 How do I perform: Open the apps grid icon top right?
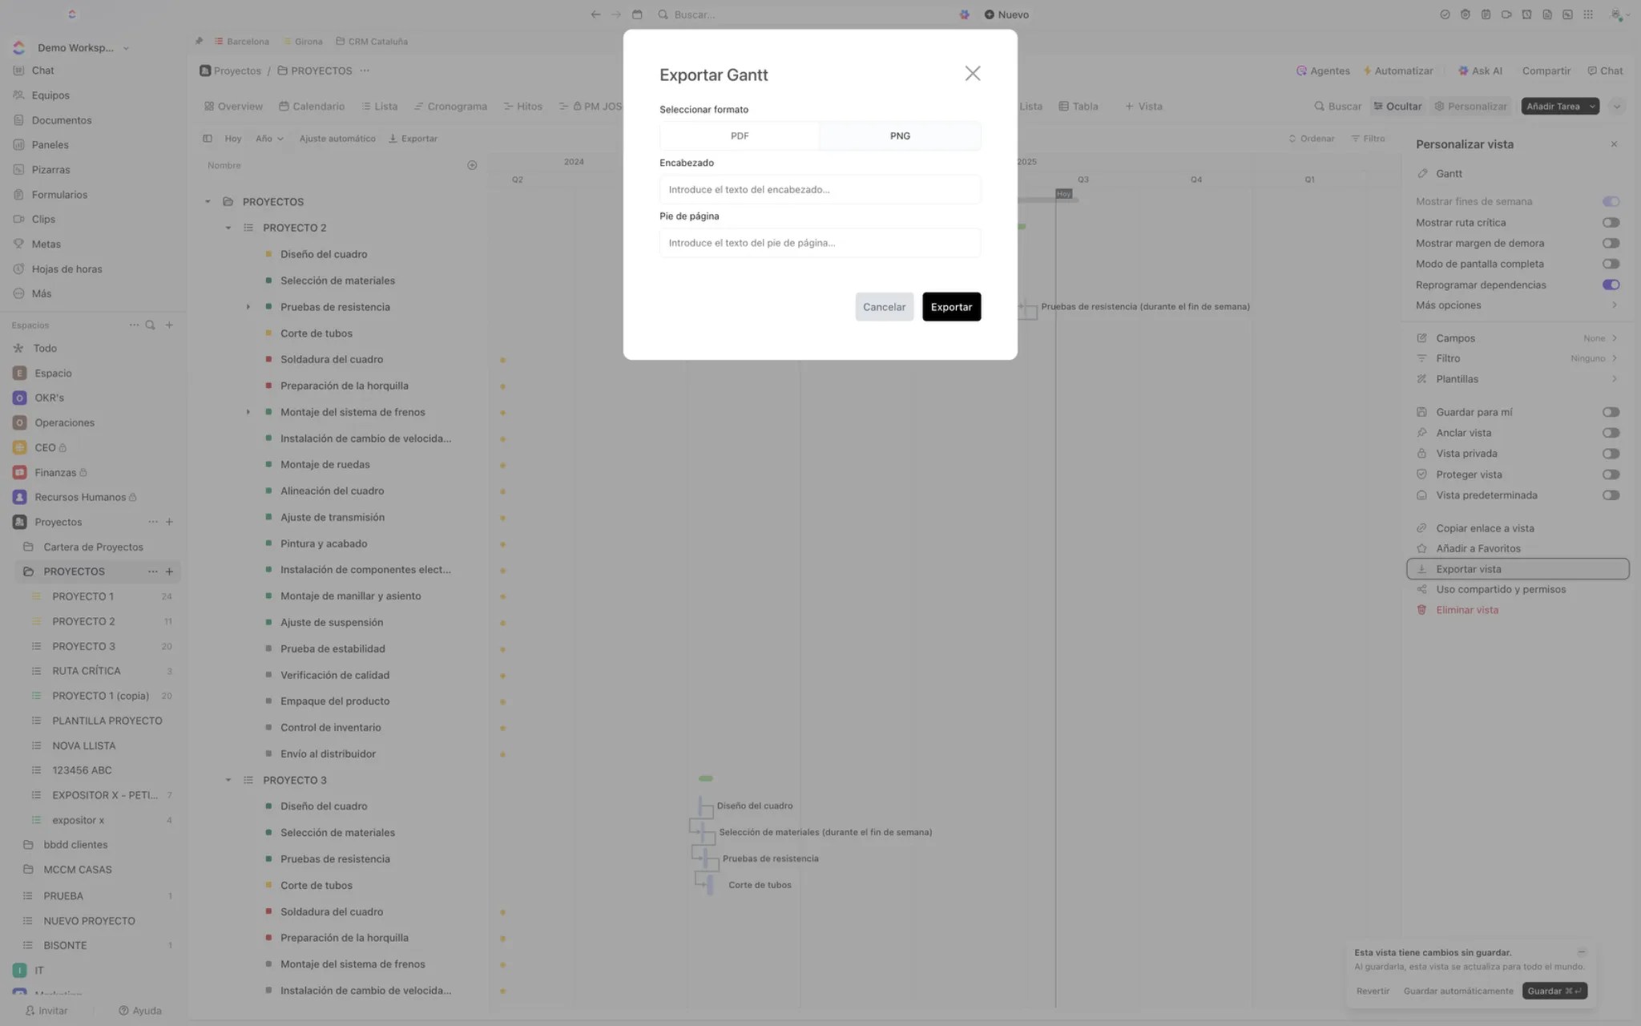tap(1590, 14)
